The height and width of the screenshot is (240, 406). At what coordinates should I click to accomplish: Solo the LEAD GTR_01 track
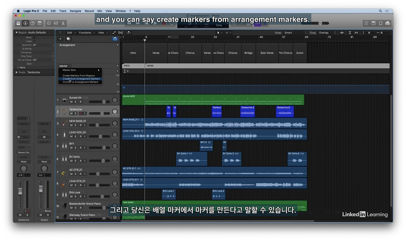point(75,185)
